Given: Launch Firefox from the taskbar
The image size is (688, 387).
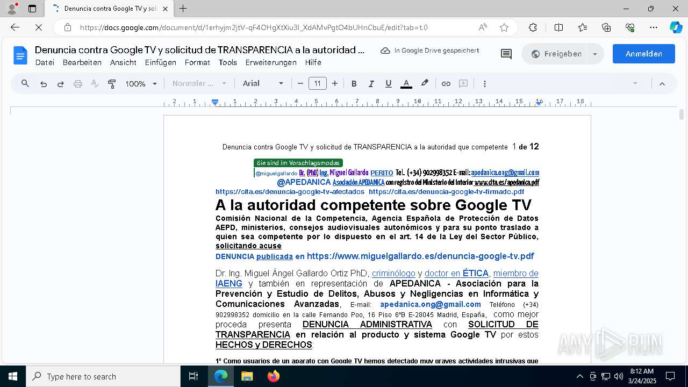Looking at the screenshot, I should pos(274,376).
